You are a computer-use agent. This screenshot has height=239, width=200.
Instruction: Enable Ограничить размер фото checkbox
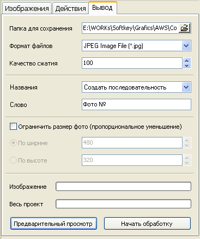pos(13,127)
